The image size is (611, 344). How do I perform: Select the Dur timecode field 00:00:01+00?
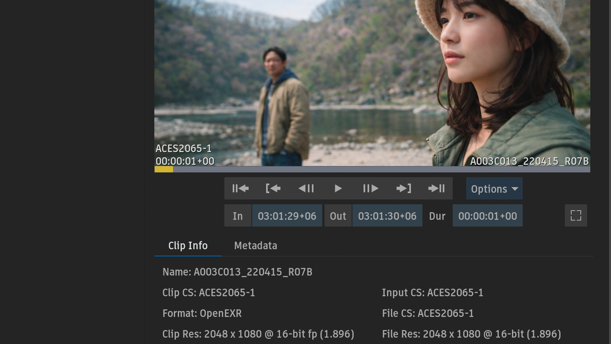point(487,216)
